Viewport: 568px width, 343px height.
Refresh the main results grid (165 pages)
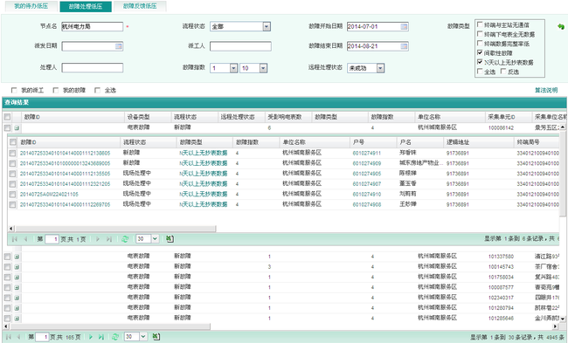click(x=114, y=337)
